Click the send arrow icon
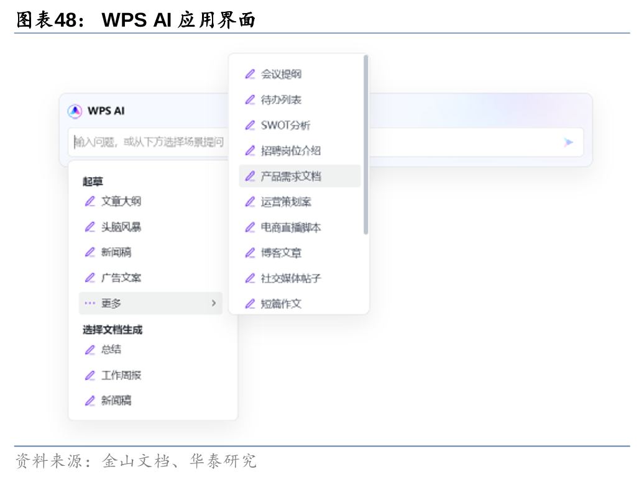Image resolution: width=644 pixels, height=477 pixels. point(568,142)
